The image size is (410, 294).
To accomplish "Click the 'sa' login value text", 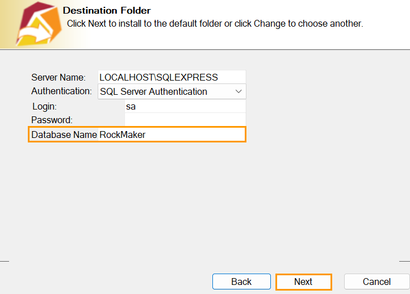I will 131,106.
